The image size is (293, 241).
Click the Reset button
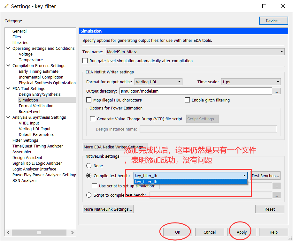[270, 209]
